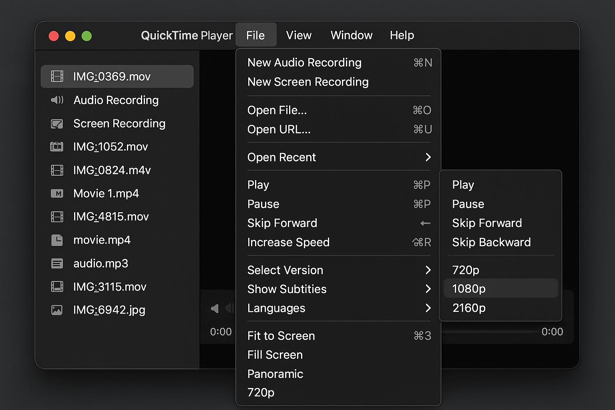Image resolution: width=615 pixels, height=410 pixels.
Task: Click the volume speaker icon in playback bar
Action: tap(215, 308)
